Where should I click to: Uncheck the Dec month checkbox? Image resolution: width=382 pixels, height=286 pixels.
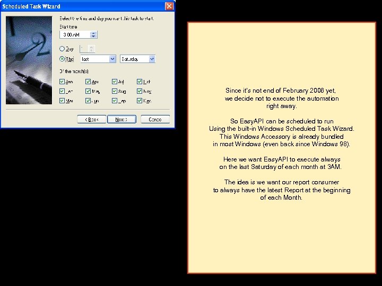(140, 101)
